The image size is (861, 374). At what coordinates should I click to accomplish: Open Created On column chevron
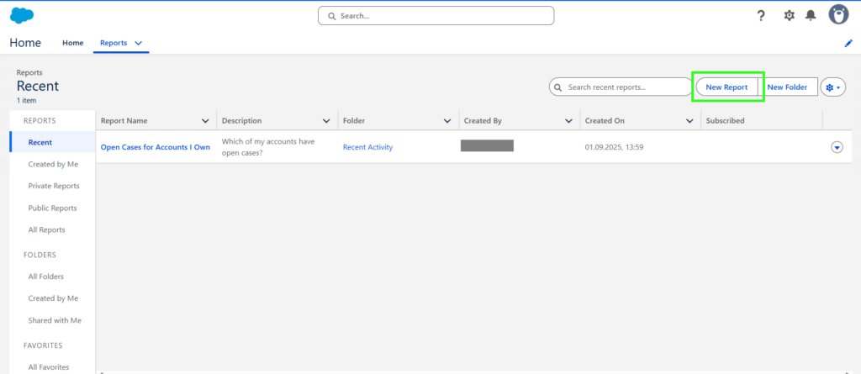coord(689,121)
